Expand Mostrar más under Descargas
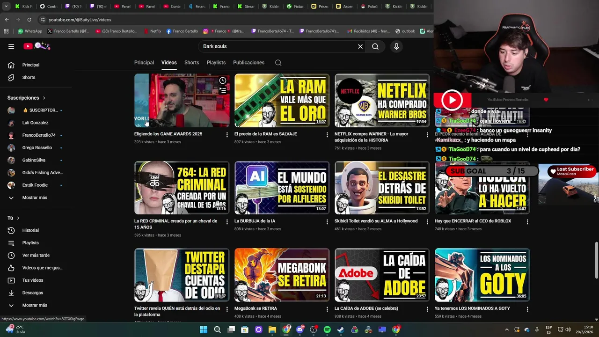Image resolution: width=599 pixels, height=337 pixels. [36, 305]
